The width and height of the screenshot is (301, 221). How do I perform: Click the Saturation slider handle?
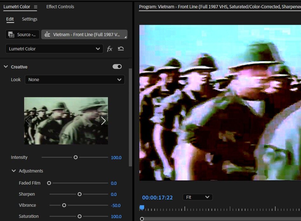coord(79,216)
